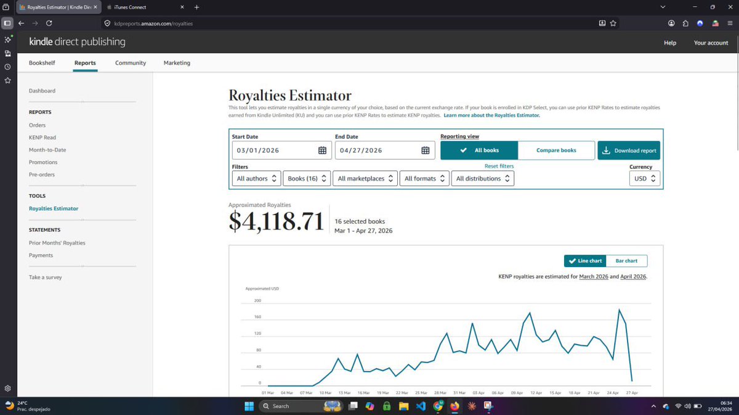Bookmark this page with the star icon

613,23
